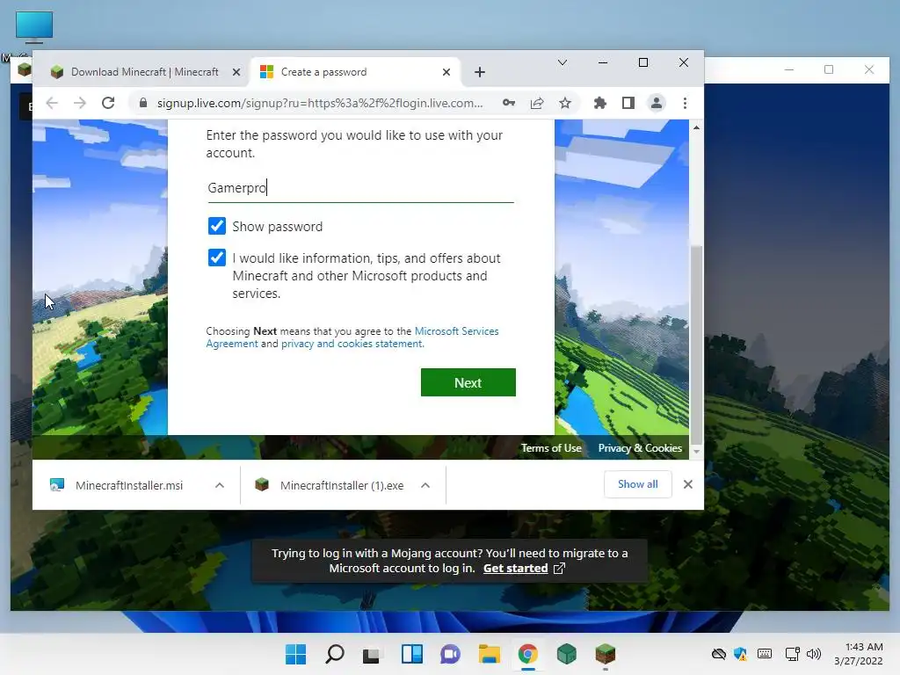The image size is (900, 675).
Task: Maximize the background Minecraft Launcher window
Action: pos(829,69)
